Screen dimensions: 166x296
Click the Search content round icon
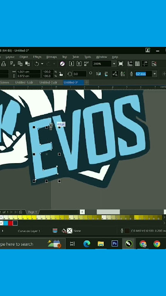pos(62,64)
